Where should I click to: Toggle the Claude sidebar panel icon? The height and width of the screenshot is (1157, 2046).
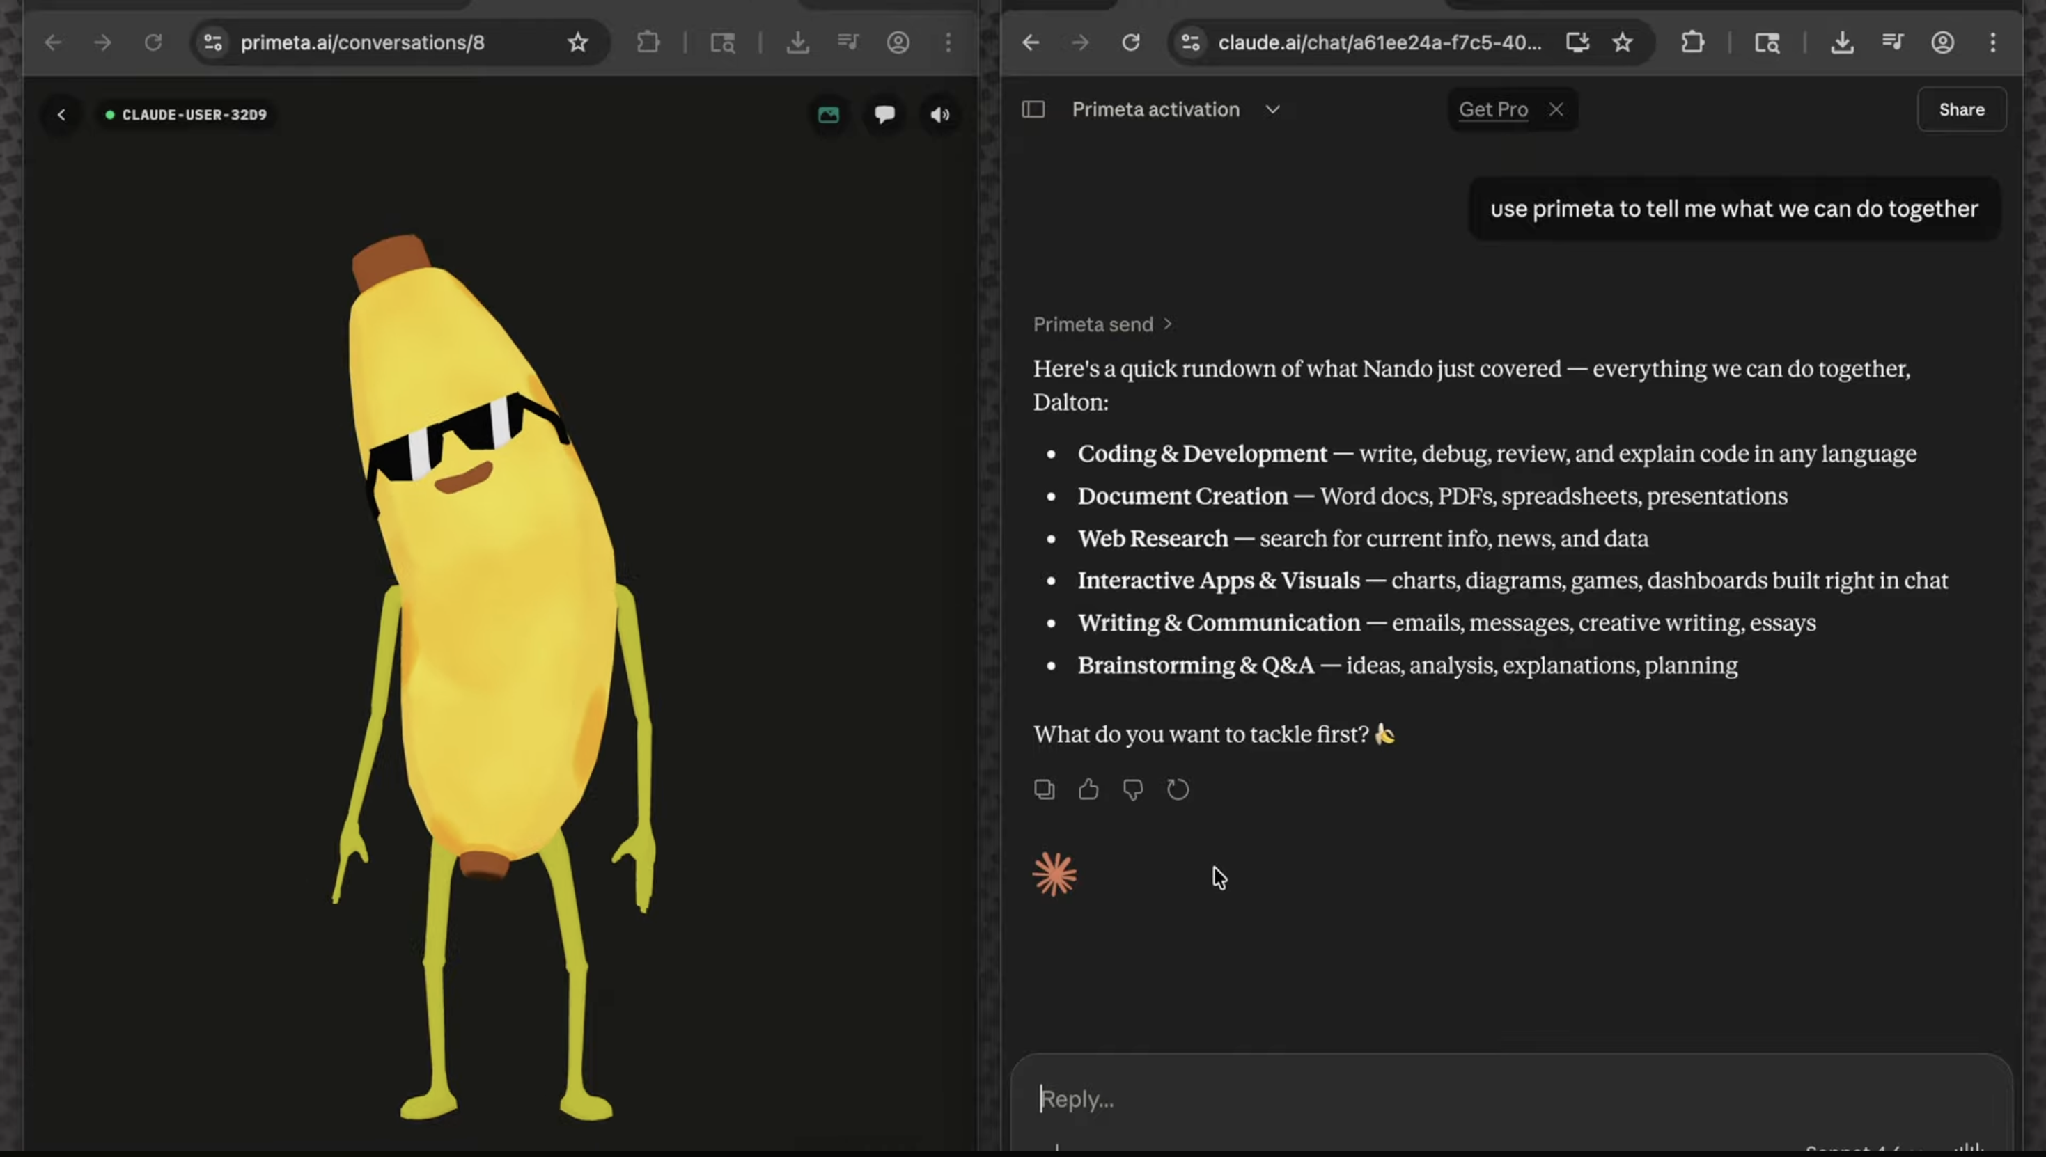[1033, 109]
